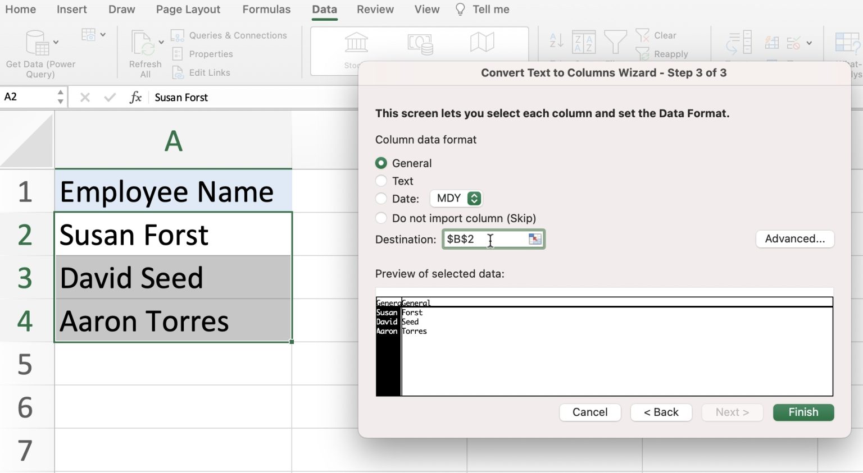The height and width of the screenshot is (473, 863).
Task: Click the Finish button
Action: pyautogui.click(x=803, y=412)
